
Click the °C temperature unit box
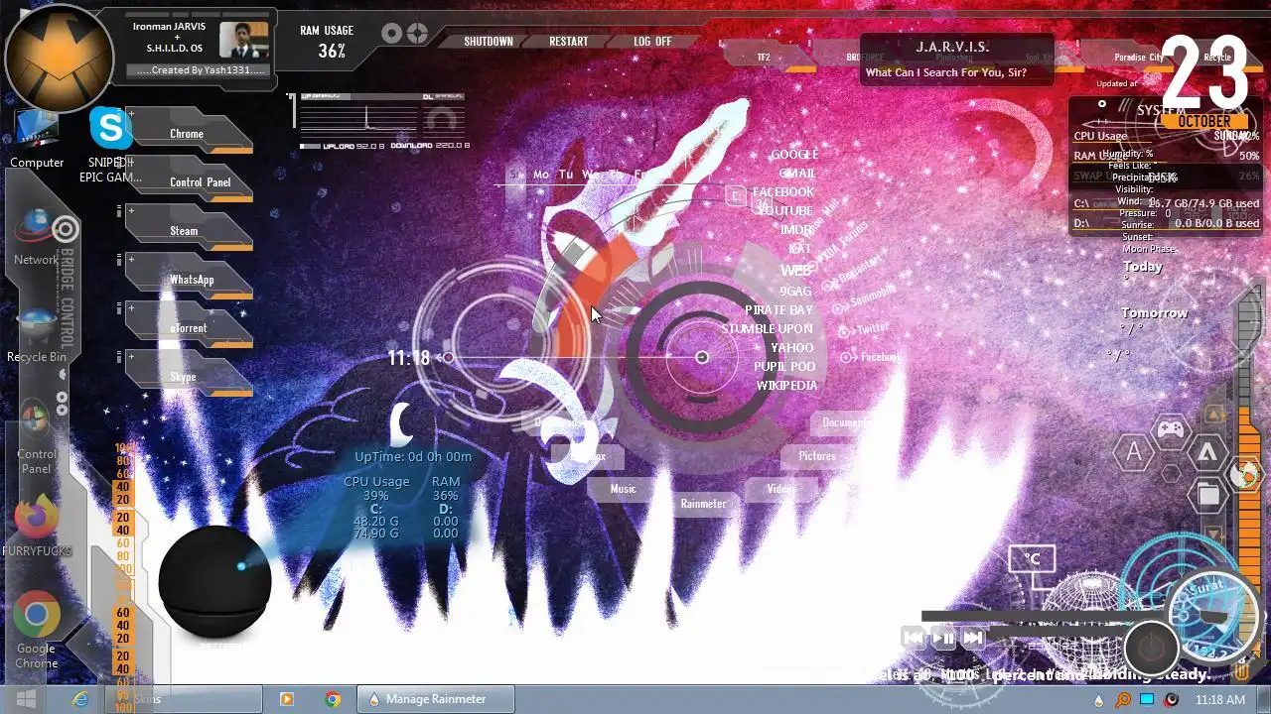point(1032,559)
